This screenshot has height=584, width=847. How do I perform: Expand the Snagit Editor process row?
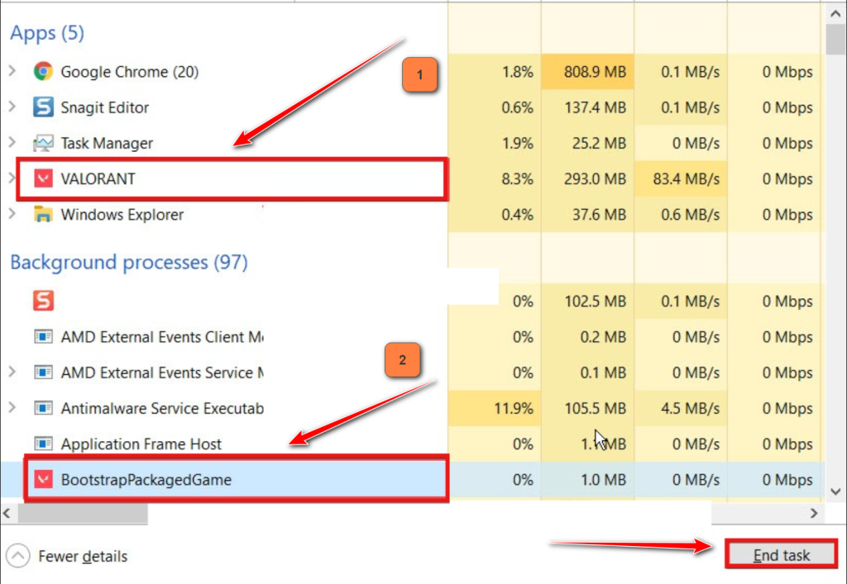(x=12, y=107)
